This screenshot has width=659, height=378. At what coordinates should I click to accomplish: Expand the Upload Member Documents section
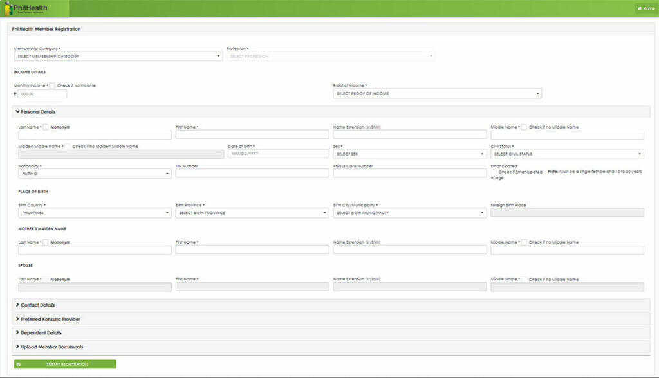[51, 347]
